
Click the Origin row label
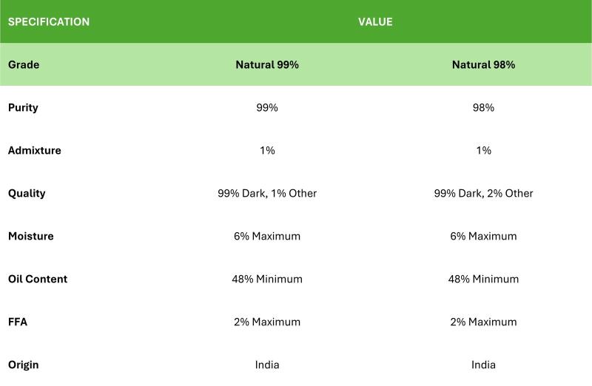coord(24,365)
